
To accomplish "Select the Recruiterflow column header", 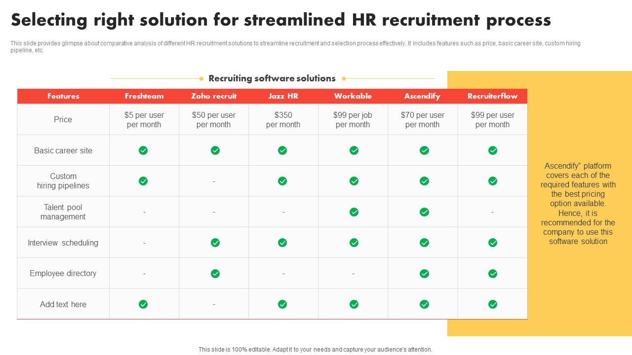I will coord(492,96).
